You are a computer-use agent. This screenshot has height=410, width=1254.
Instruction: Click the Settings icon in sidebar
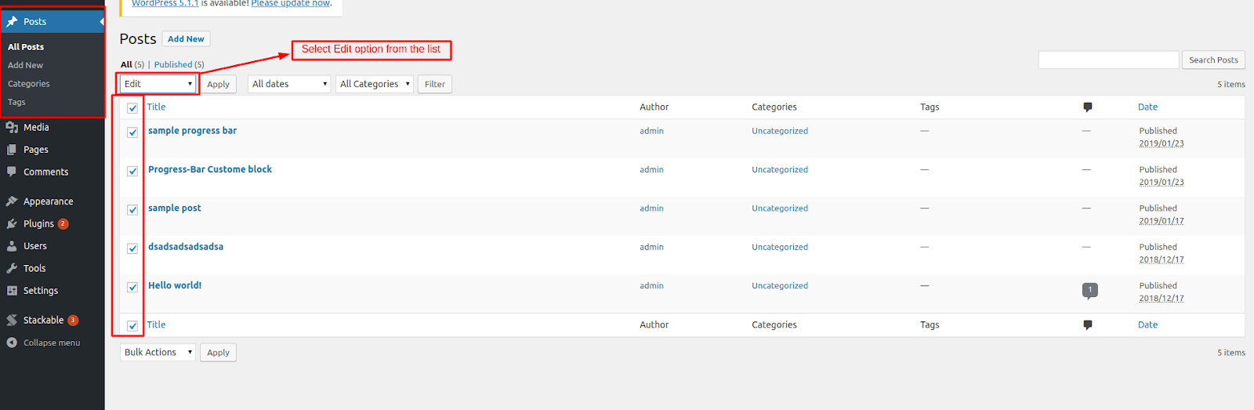tap(12, 291)
